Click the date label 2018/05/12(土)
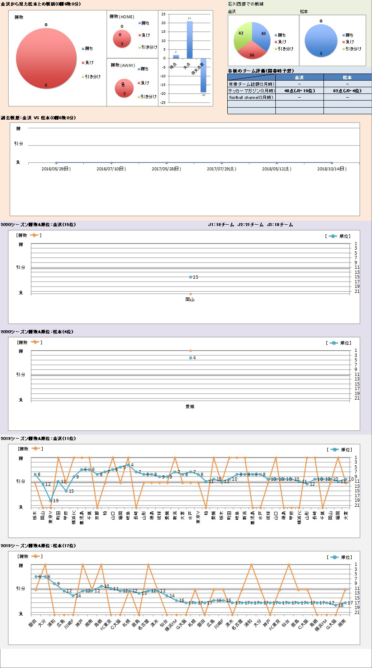 tap(277, 169)
